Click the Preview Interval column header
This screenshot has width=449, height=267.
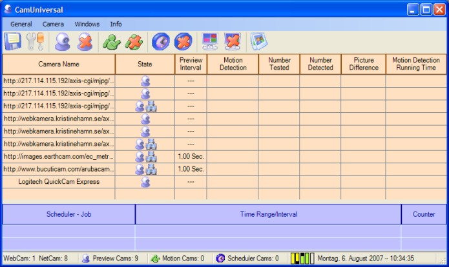[x=191, y=64]
